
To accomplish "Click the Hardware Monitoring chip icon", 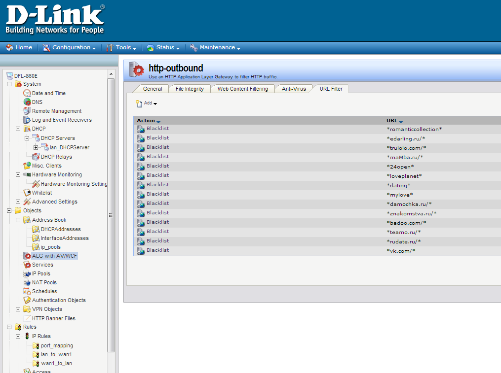I will (x=27, y=174).
